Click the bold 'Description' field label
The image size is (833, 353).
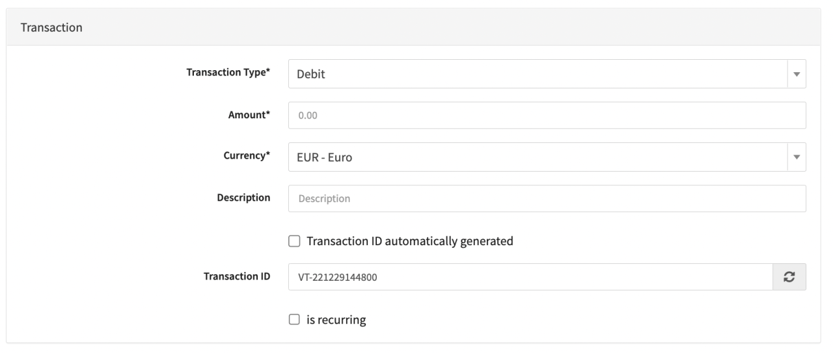click(243, 198)
